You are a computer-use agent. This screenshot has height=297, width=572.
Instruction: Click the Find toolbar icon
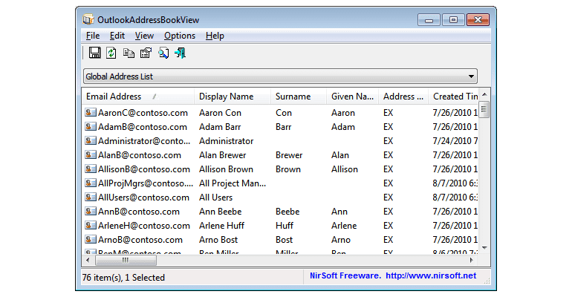[163, 53]
